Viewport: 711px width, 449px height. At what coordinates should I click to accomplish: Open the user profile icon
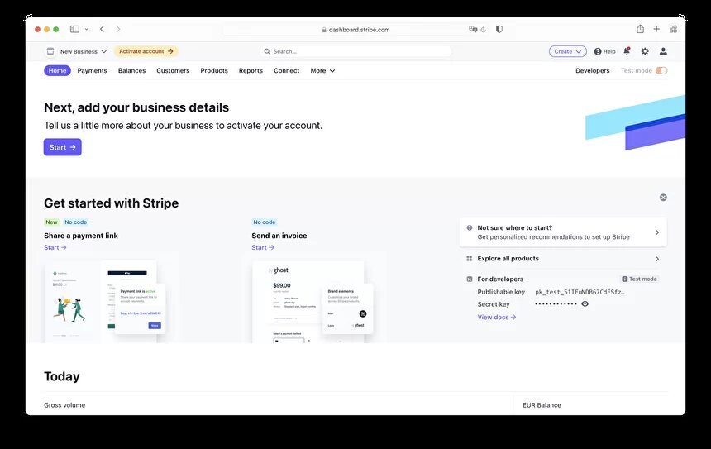pyautogui.click(x=663, y=51)
